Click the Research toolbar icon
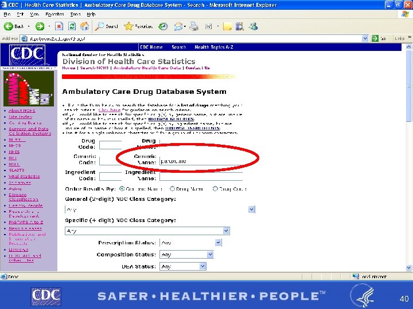The image size is (413, 309). 239,26
